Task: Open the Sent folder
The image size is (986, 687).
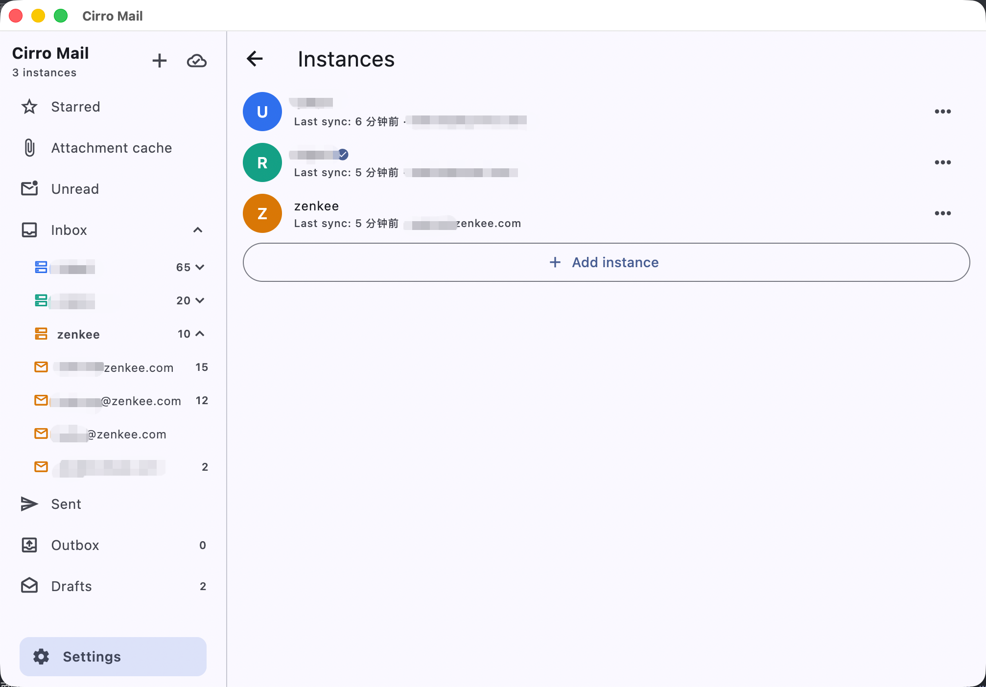Action: coord(113,504)
